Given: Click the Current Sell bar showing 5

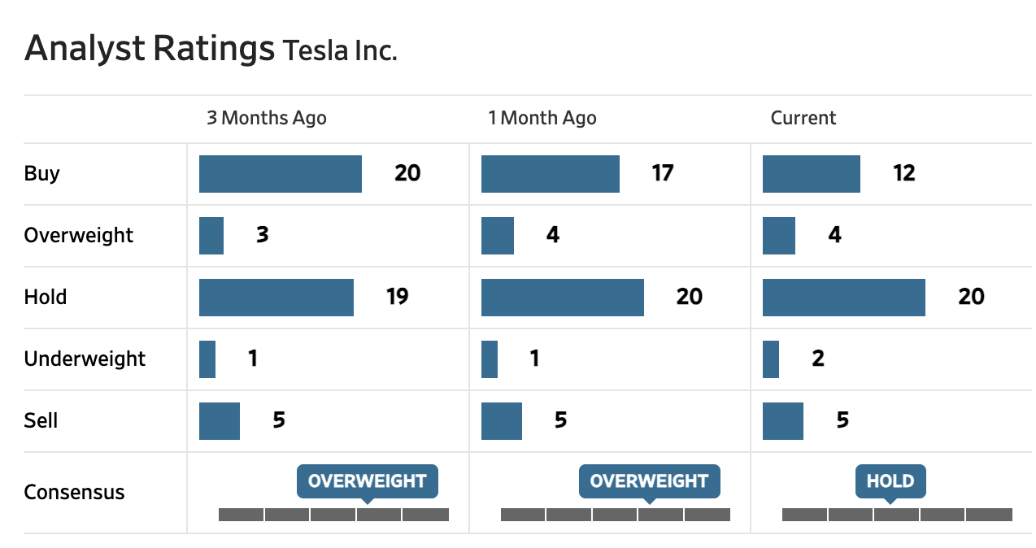Looking at the screenshot, I should pyautogui.click(x=782, y=421).
